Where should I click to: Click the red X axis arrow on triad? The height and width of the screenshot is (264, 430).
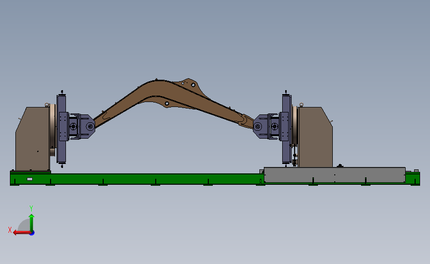tap(21, 232)
